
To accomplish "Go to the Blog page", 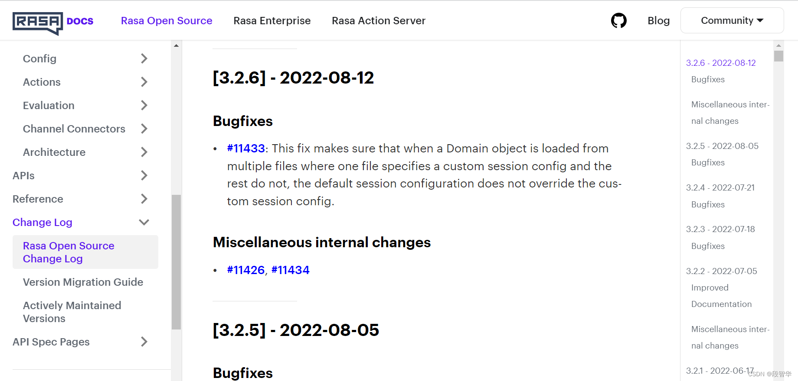I will (x=658, y=20).
